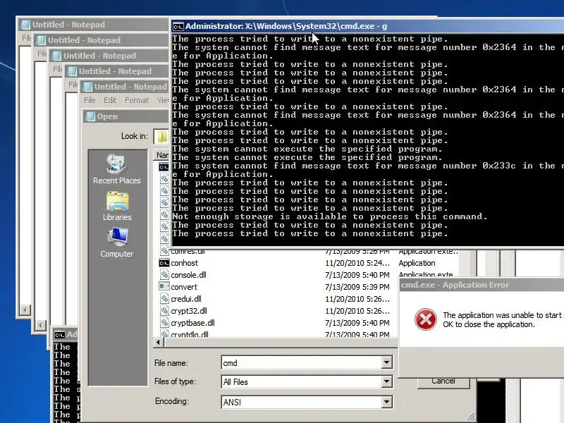Expand the Encoding dropdown arrow
The width and height of the screenshot is (564, 423).
[386, 401]
